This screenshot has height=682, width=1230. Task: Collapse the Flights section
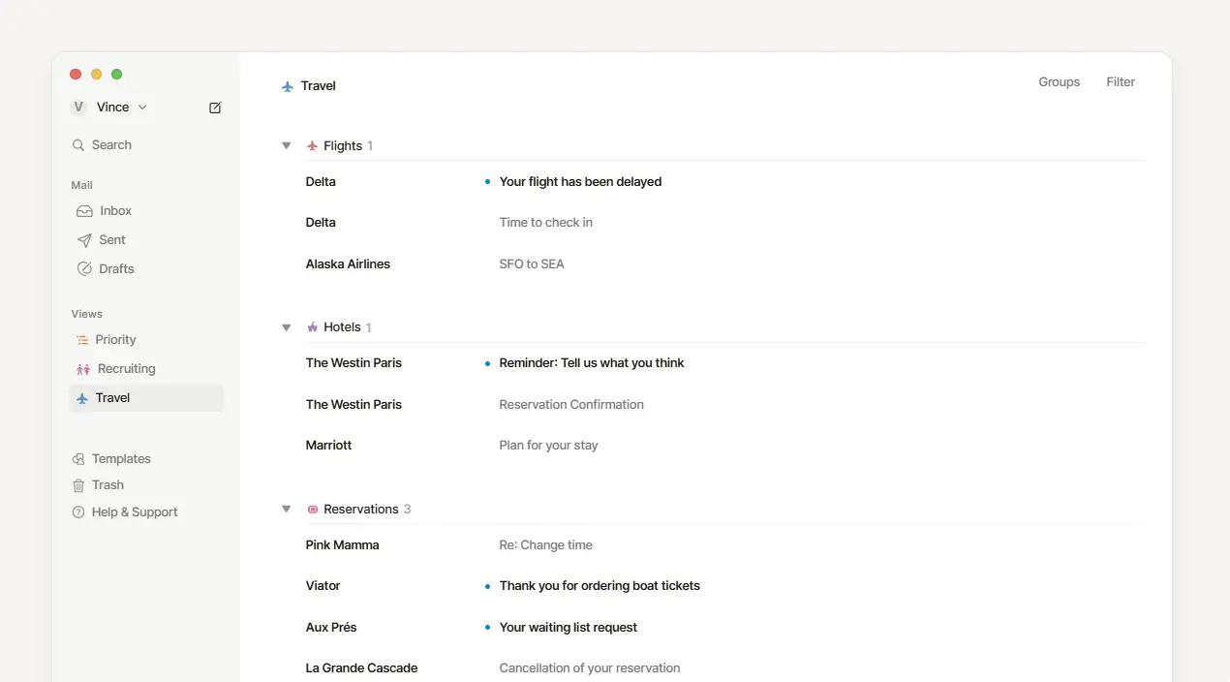pos(286,145)
